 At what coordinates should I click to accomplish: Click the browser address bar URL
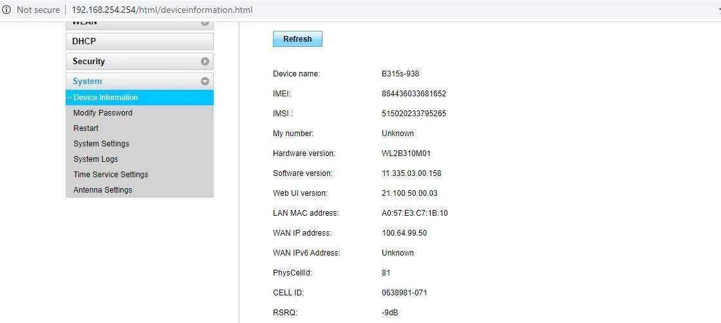click(x=162, y=10)
